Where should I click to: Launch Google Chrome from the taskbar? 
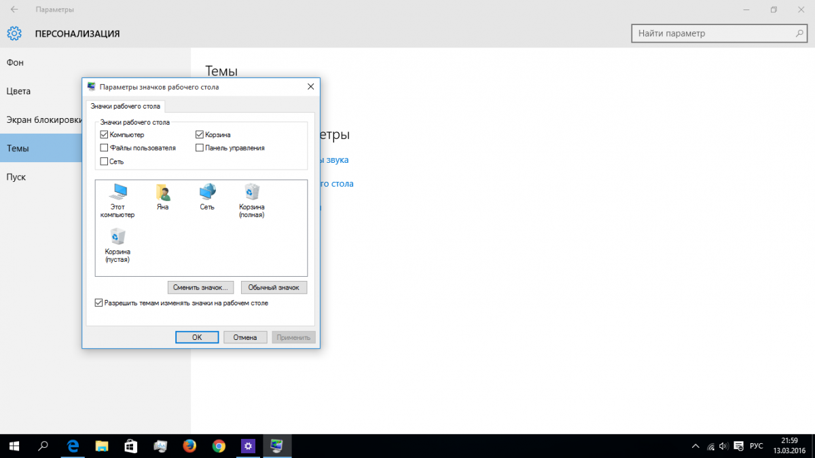[x=219, y=446]
